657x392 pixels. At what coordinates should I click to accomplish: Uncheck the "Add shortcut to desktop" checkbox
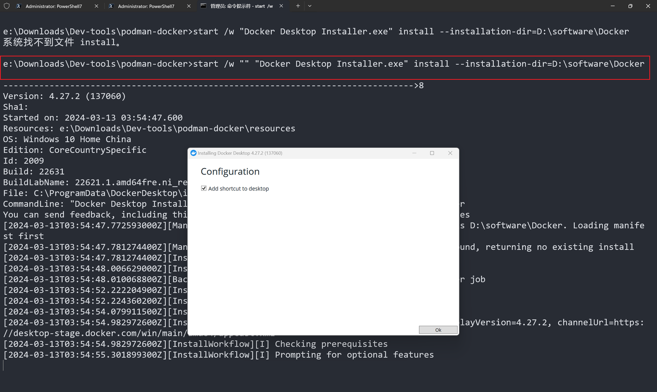click(203, 188)
